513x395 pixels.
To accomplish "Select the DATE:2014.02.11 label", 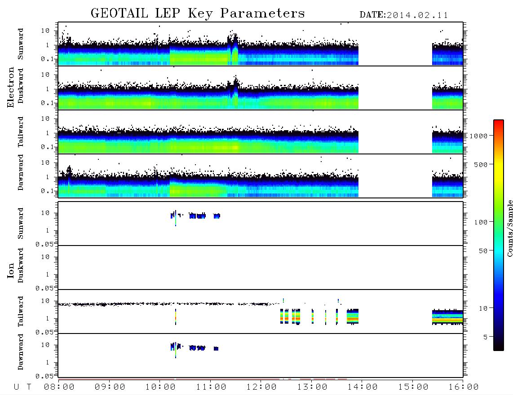I will coord(404,15).
